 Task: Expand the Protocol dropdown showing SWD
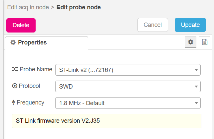tap(128, 87)
